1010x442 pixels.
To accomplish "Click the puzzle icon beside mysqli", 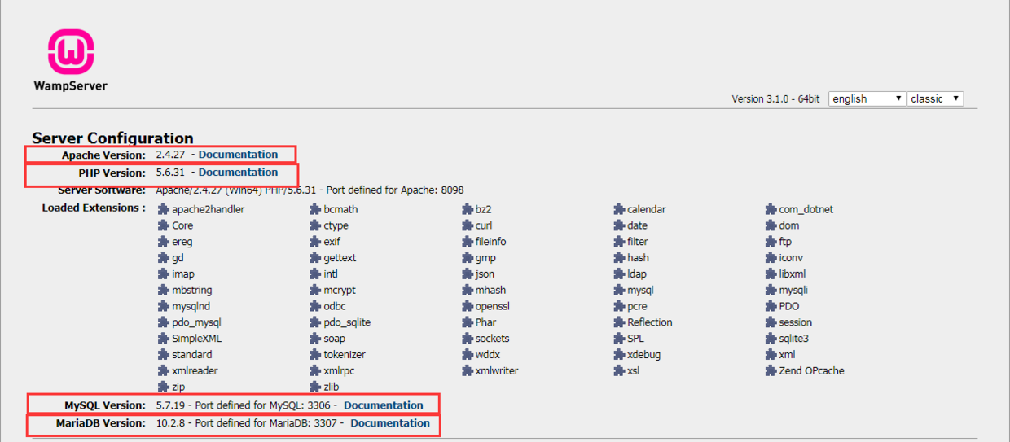I will click(x=771, y=290).
